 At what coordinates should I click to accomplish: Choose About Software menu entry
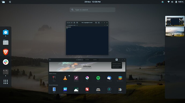click(x=116, y=67)
